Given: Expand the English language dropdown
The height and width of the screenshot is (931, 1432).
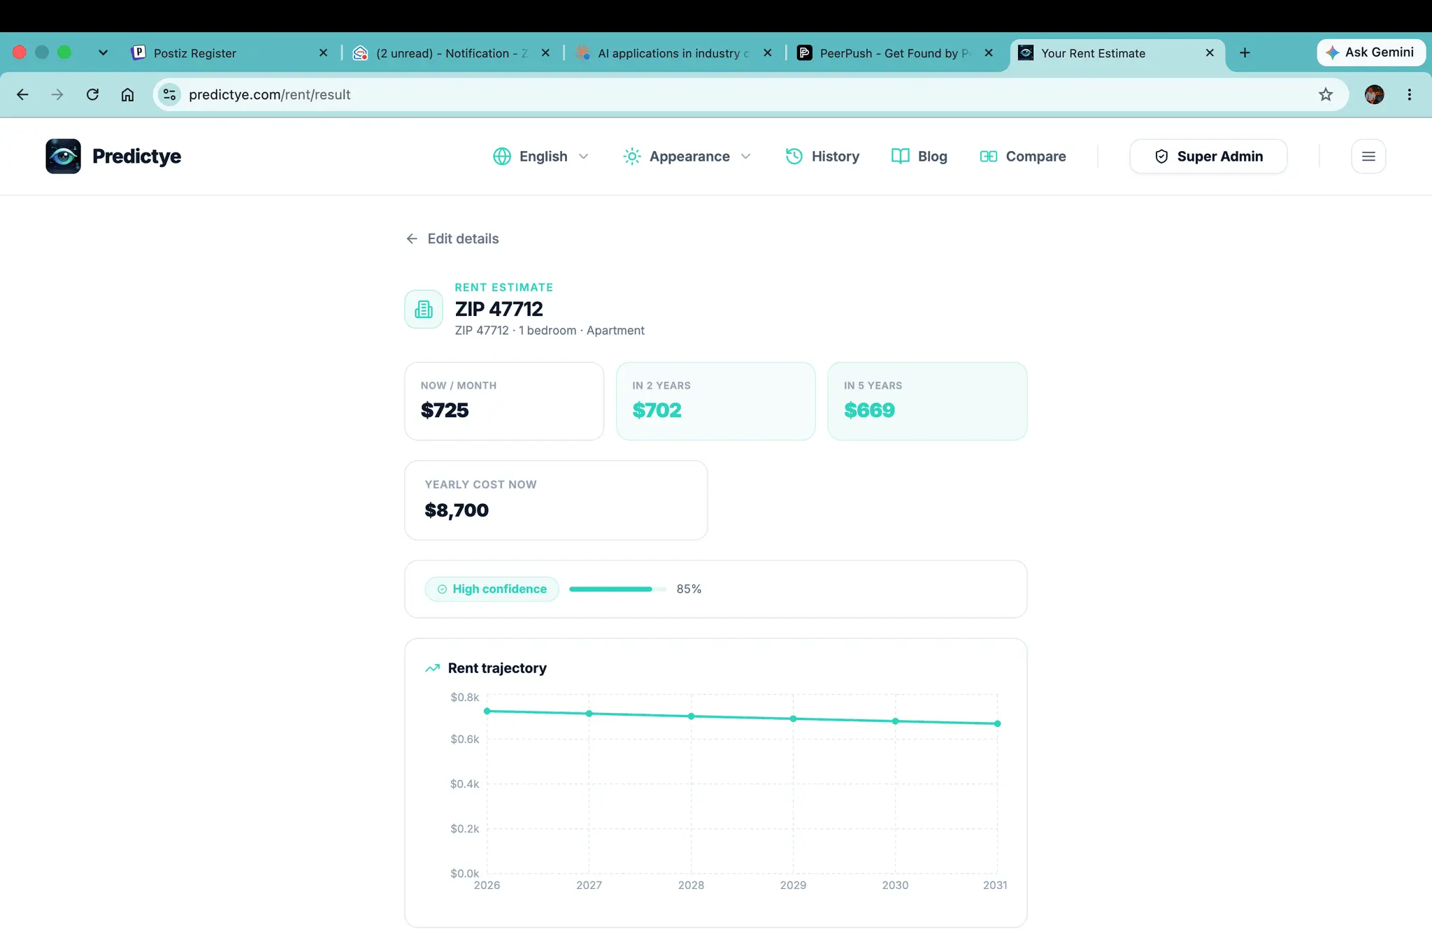Looking at the screenshot, I should pyautogui.click(x=541, y=157).
